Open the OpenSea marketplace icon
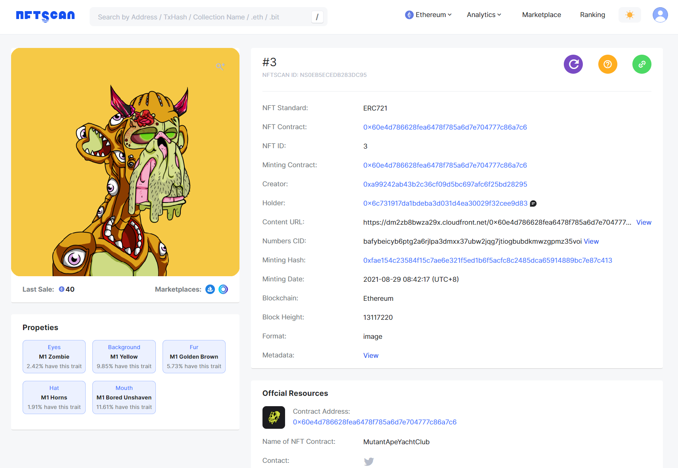Screen dimensions: 678x468 pyautogui.click(x=210, y=289)
